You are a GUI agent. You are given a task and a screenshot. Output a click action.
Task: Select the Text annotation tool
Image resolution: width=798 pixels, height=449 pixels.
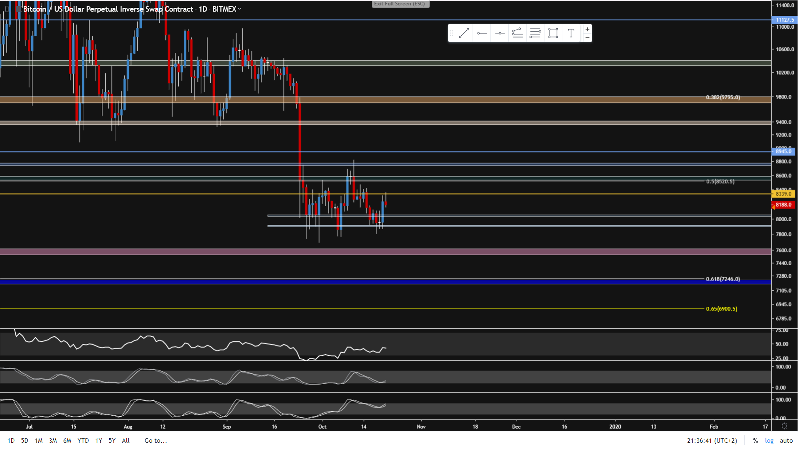[x=571, y=33]
